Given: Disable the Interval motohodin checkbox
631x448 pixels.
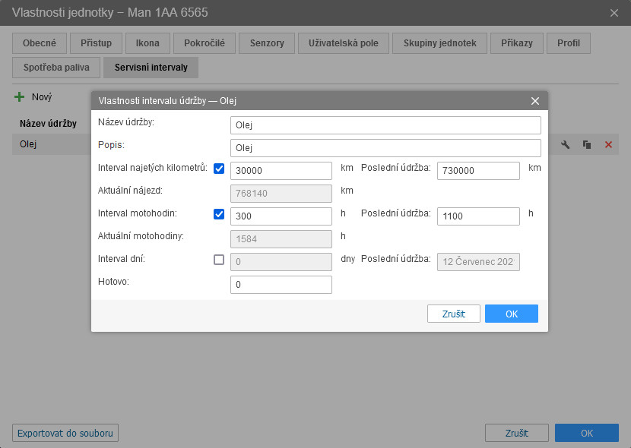Looking at the screenshot, I should [219, 214].
